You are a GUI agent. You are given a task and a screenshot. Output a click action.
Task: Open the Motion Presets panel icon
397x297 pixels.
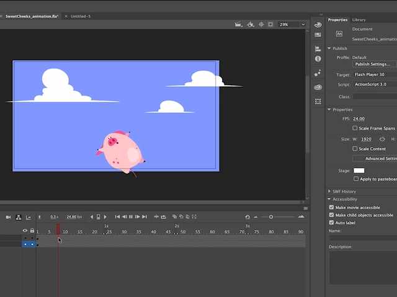tap(318, 73)
